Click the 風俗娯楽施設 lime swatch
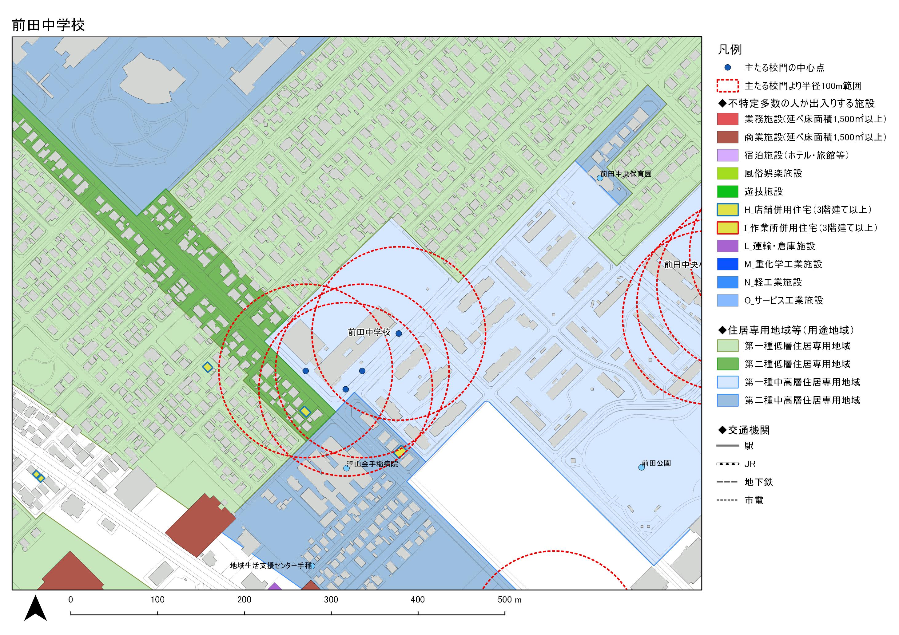 pyautogui.click(x=727, y=173)
